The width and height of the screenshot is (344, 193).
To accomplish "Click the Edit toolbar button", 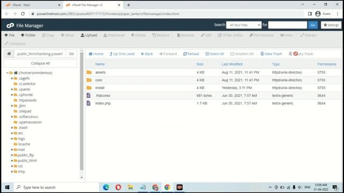I will (206, 35).
